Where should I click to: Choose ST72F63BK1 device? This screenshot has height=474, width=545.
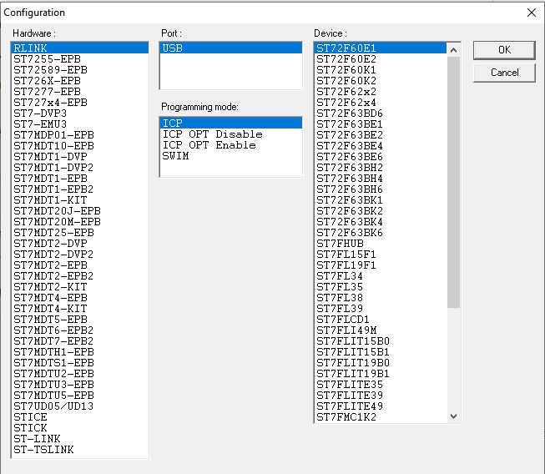click(x=381, y=199)
